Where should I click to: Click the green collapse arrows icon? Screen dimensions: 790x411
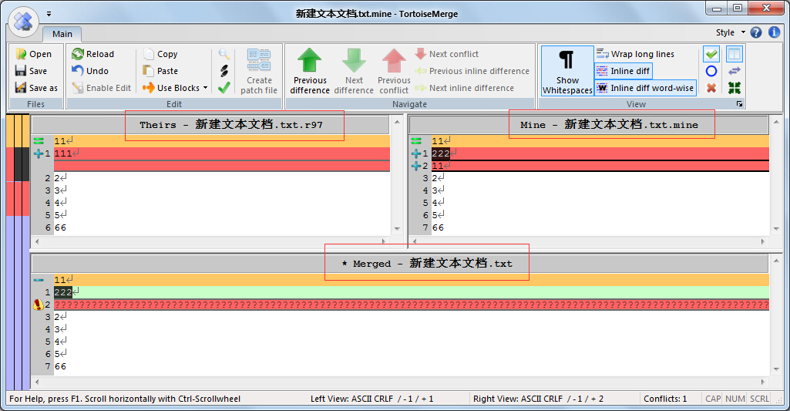coord(735,88)
